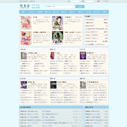Click the 都来读 site logo
Image resolution: width=127 pixels, height=127 pixels.
pyautogui.click(x=24, y=6)
